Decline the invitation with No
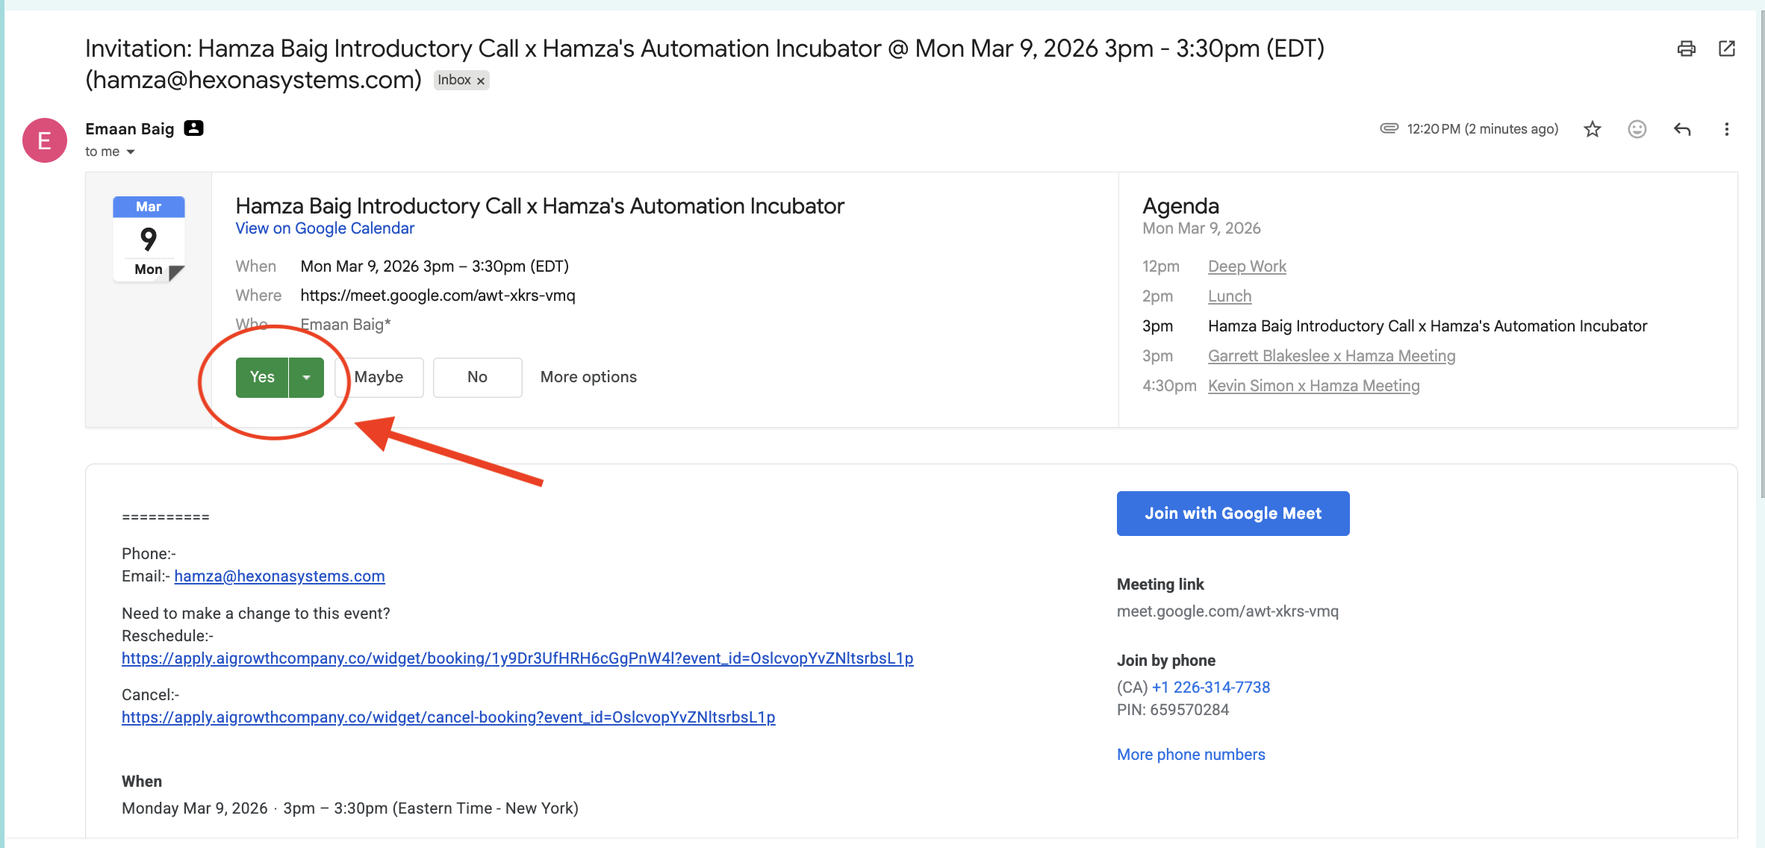 click(477, 378)
